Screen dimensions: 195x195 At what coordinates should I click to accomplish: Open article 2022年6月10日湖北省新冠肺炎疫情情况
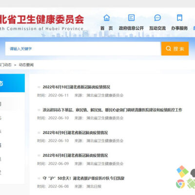click(77, 87)
